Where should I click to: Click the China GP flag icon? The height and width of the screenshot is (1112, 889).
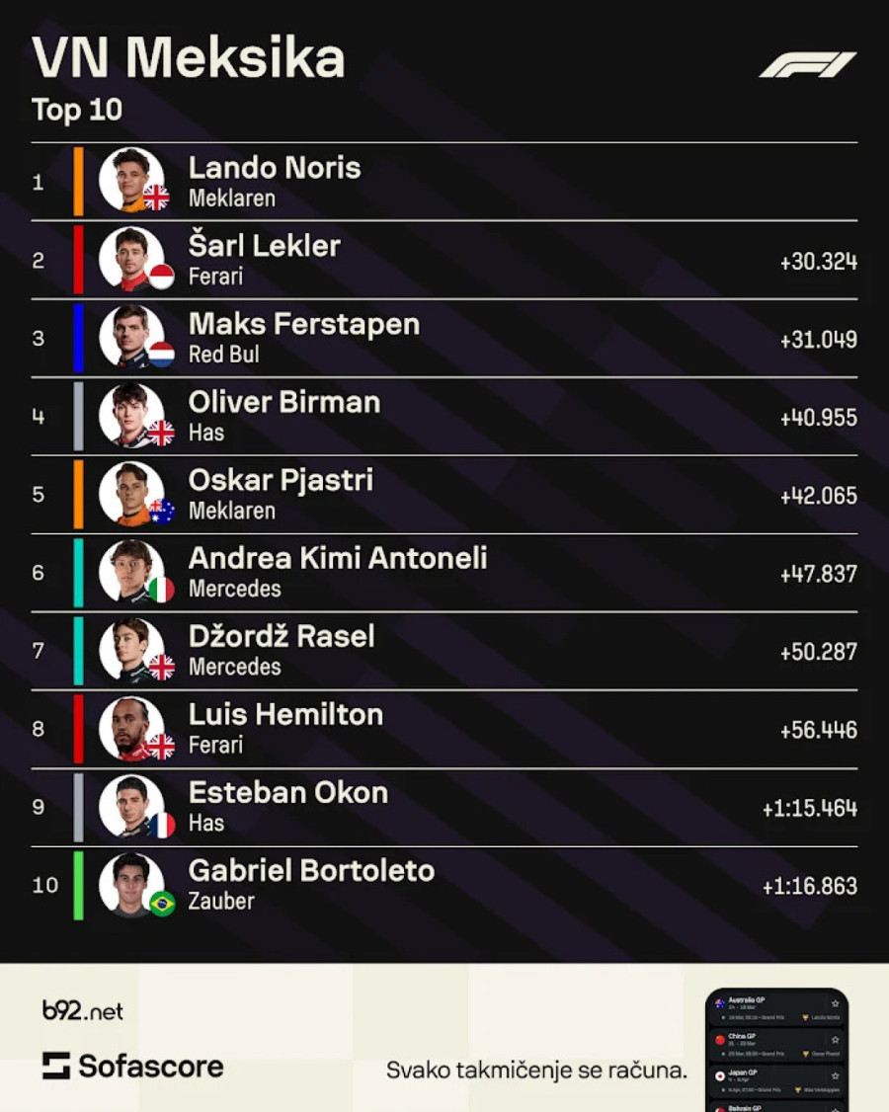720,1040
